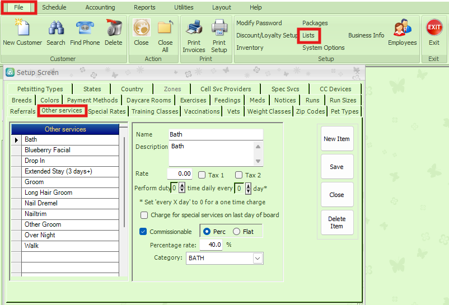Click the Save button
Image resolution: width=449 pixels, height=305 pixels.
[336, 167]
